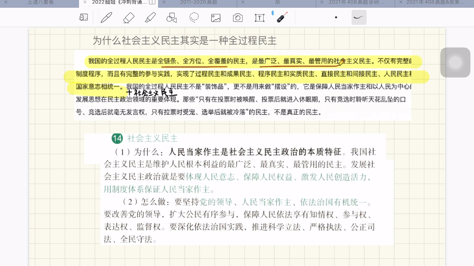The image size is (474, 266).
Task: Switch to the 杂 tab
Action: click(277, 2)
